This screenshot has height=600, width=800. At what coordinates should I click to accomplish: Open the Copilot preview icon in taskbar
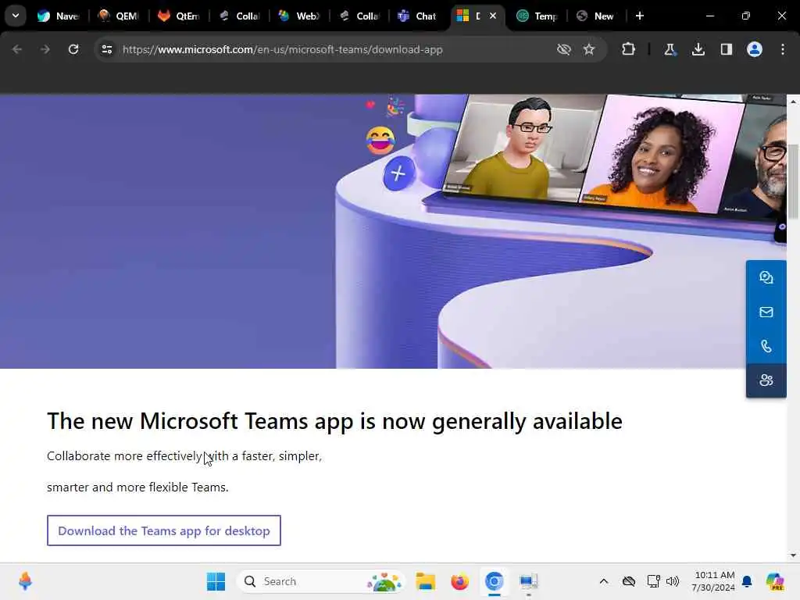775,581
